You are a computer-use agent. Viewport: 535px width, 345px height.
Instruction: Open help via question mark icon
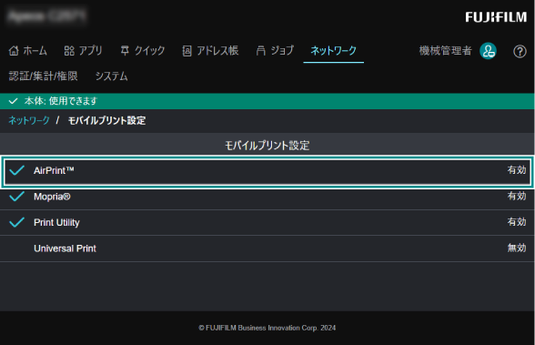pos(520,52)
